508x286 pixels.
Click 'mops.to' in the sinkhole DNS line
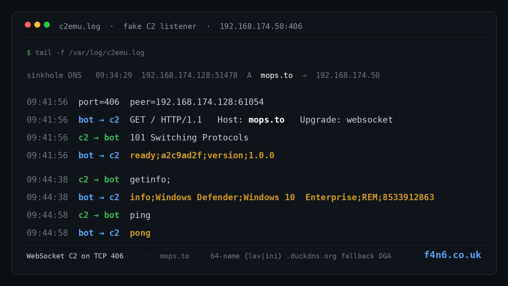tap(277, 75)
